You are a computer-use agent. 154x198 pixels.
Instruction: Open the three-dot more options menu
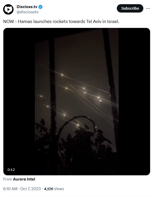[148, 8]
